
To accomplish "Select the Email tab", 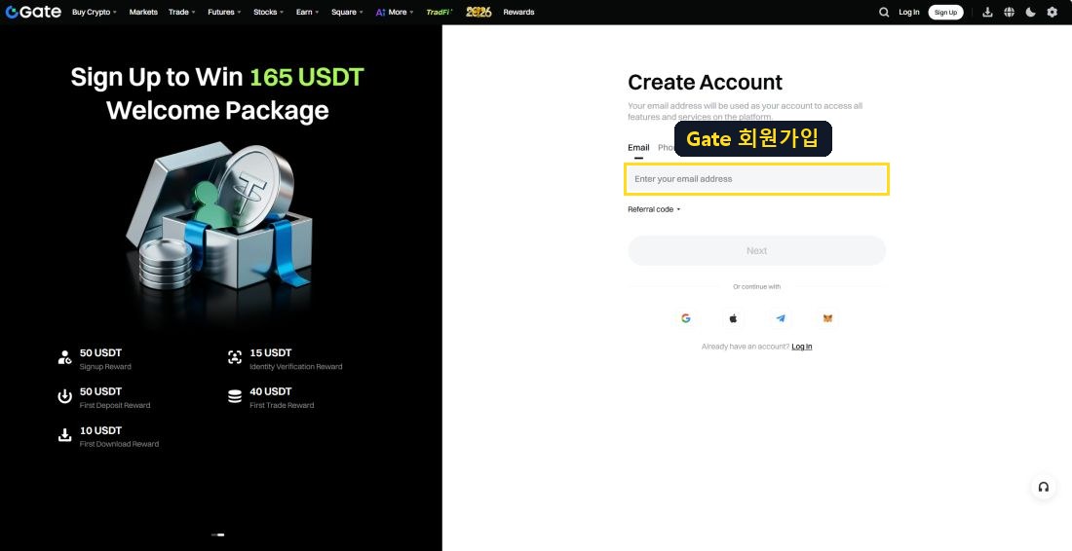I will click(638, 147).
